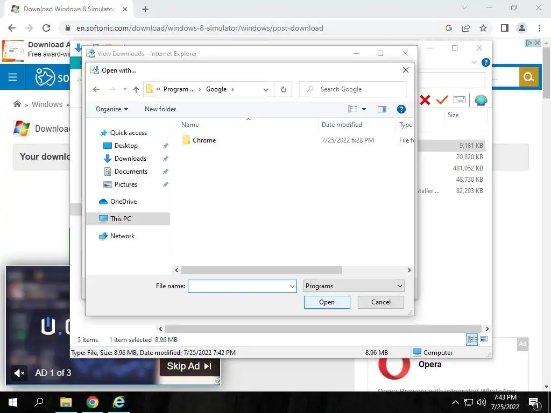Open the Programs file type dropdown
Viewport: 551px width, 413px height.
354,286
